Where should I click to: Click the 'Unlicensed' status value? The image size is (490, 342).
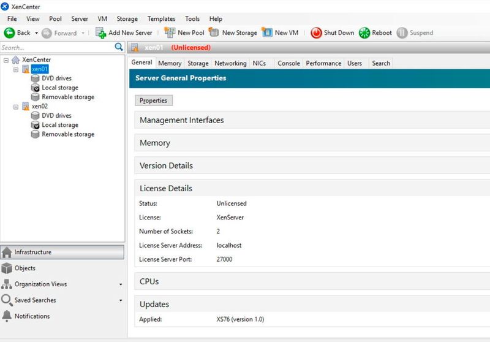[232, 203]
